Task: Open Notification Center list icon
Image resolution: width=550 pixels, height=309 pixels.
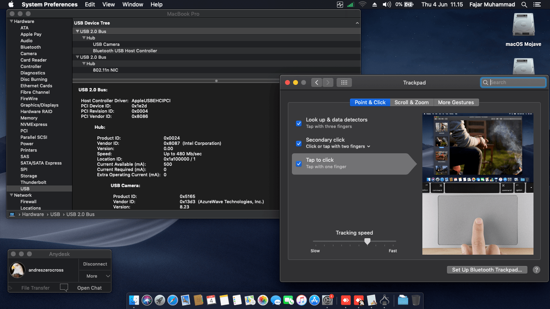Action: [x=537, y=4]
